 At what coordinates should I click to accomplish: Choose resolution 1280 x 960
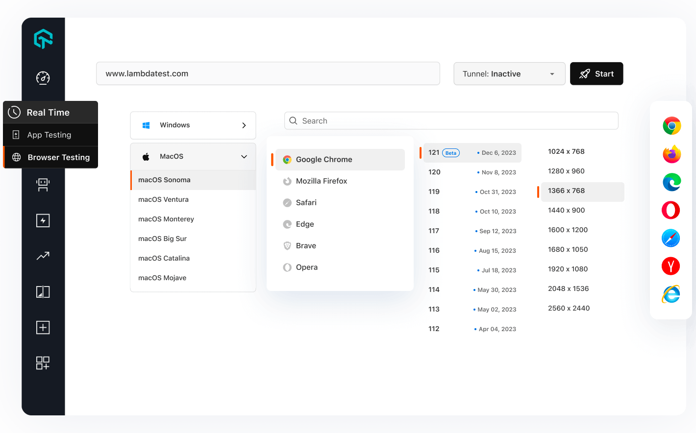tap(566, 171)
